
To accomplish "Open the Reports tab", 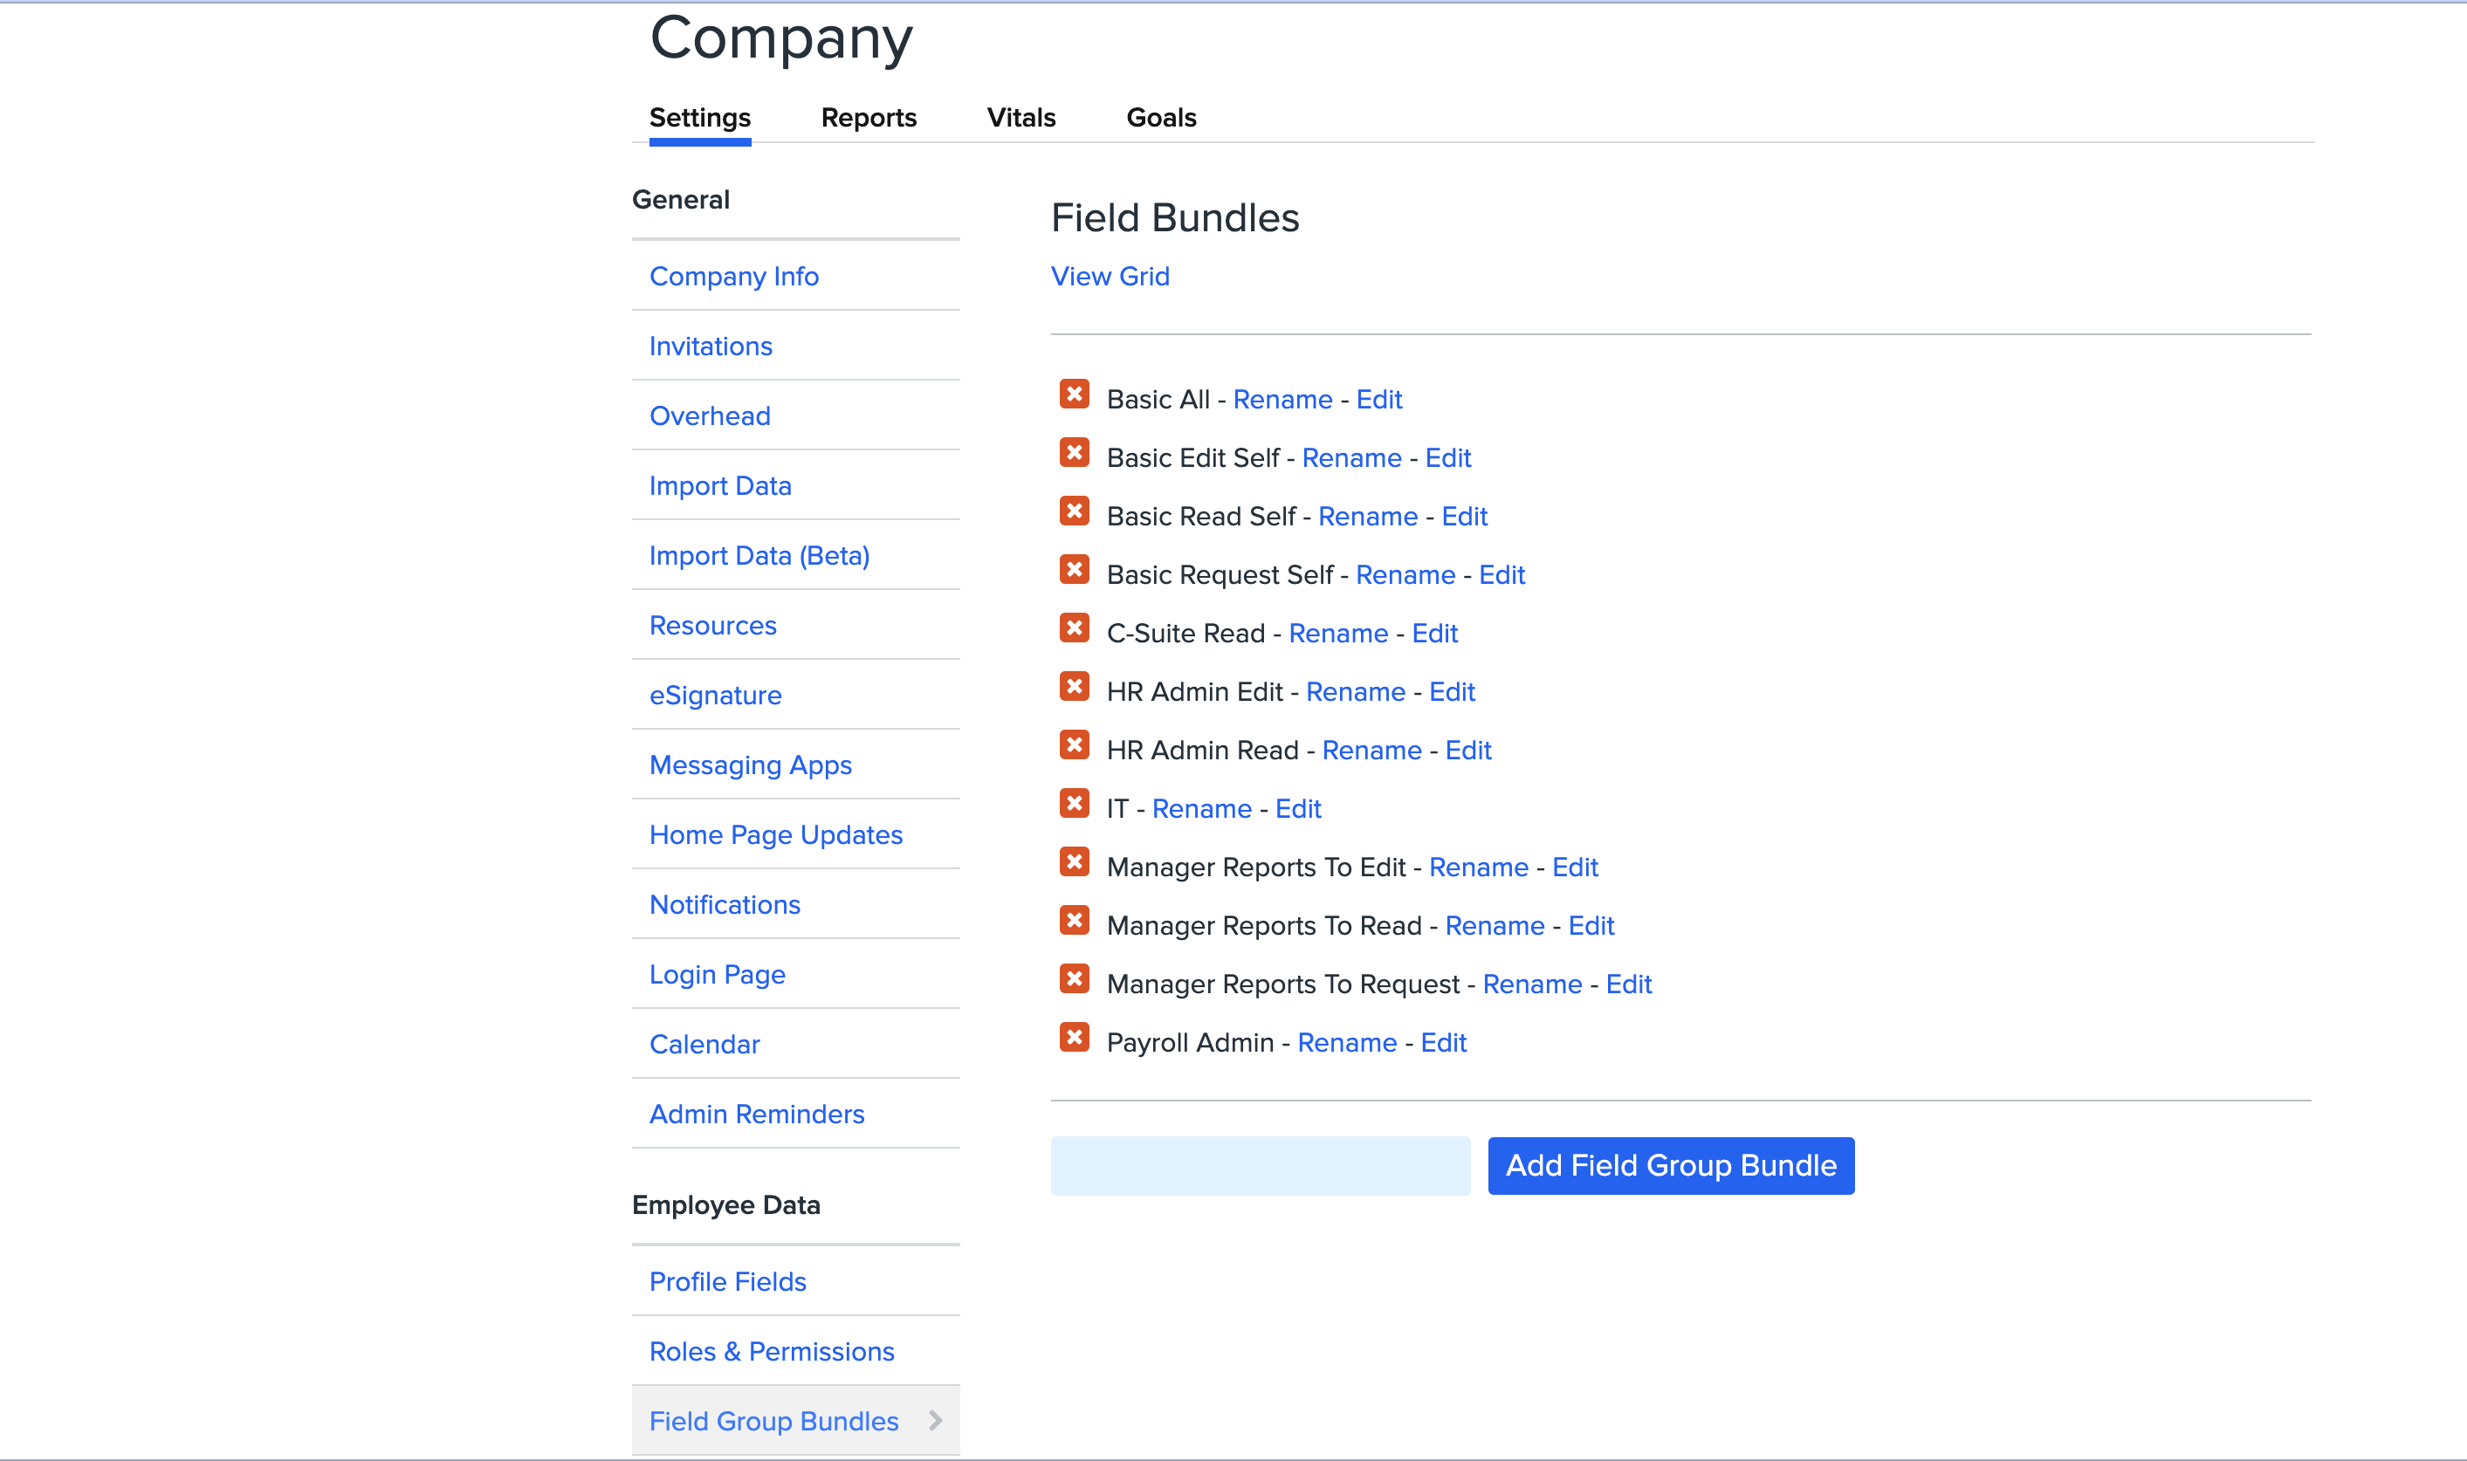I will click(x=869, y=118).
